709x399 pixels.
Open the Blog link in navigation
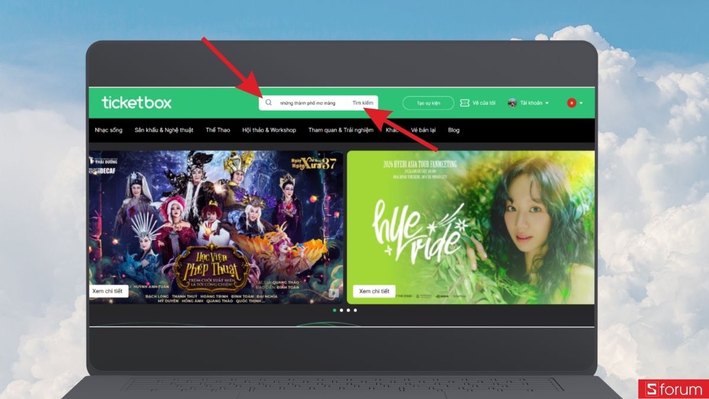point(454,130)
